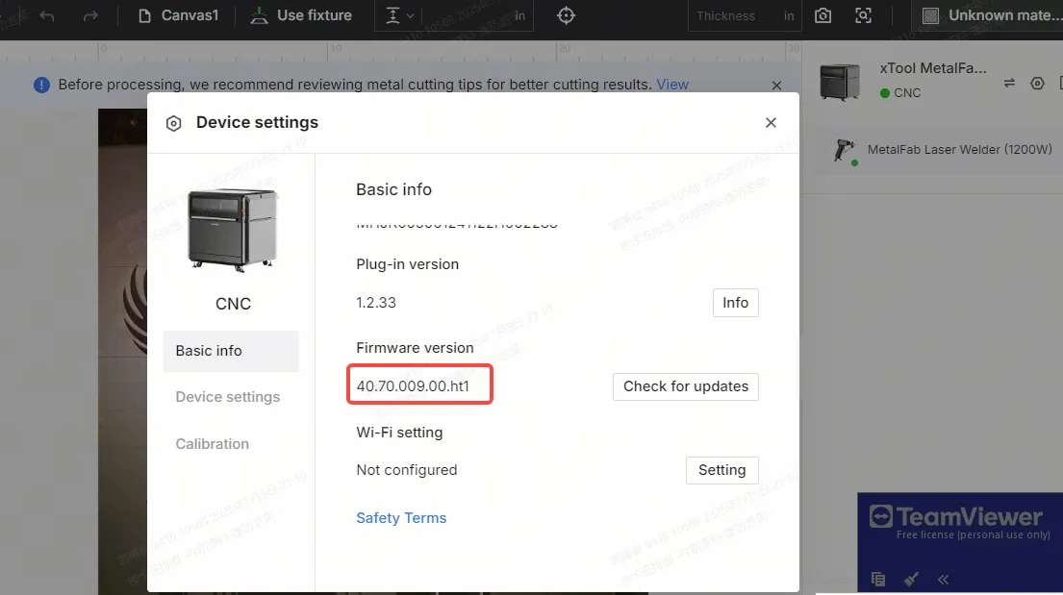Select Use fixture in the top toolbar
This screenshot has height=595, width=1063.
coord(301,15)
